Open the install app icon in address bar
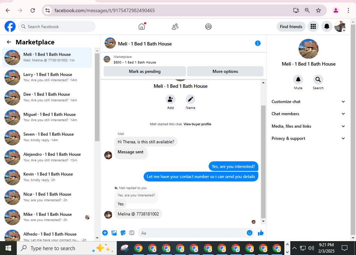This screenshot has width=356, height=255. (x=296, y=10)
